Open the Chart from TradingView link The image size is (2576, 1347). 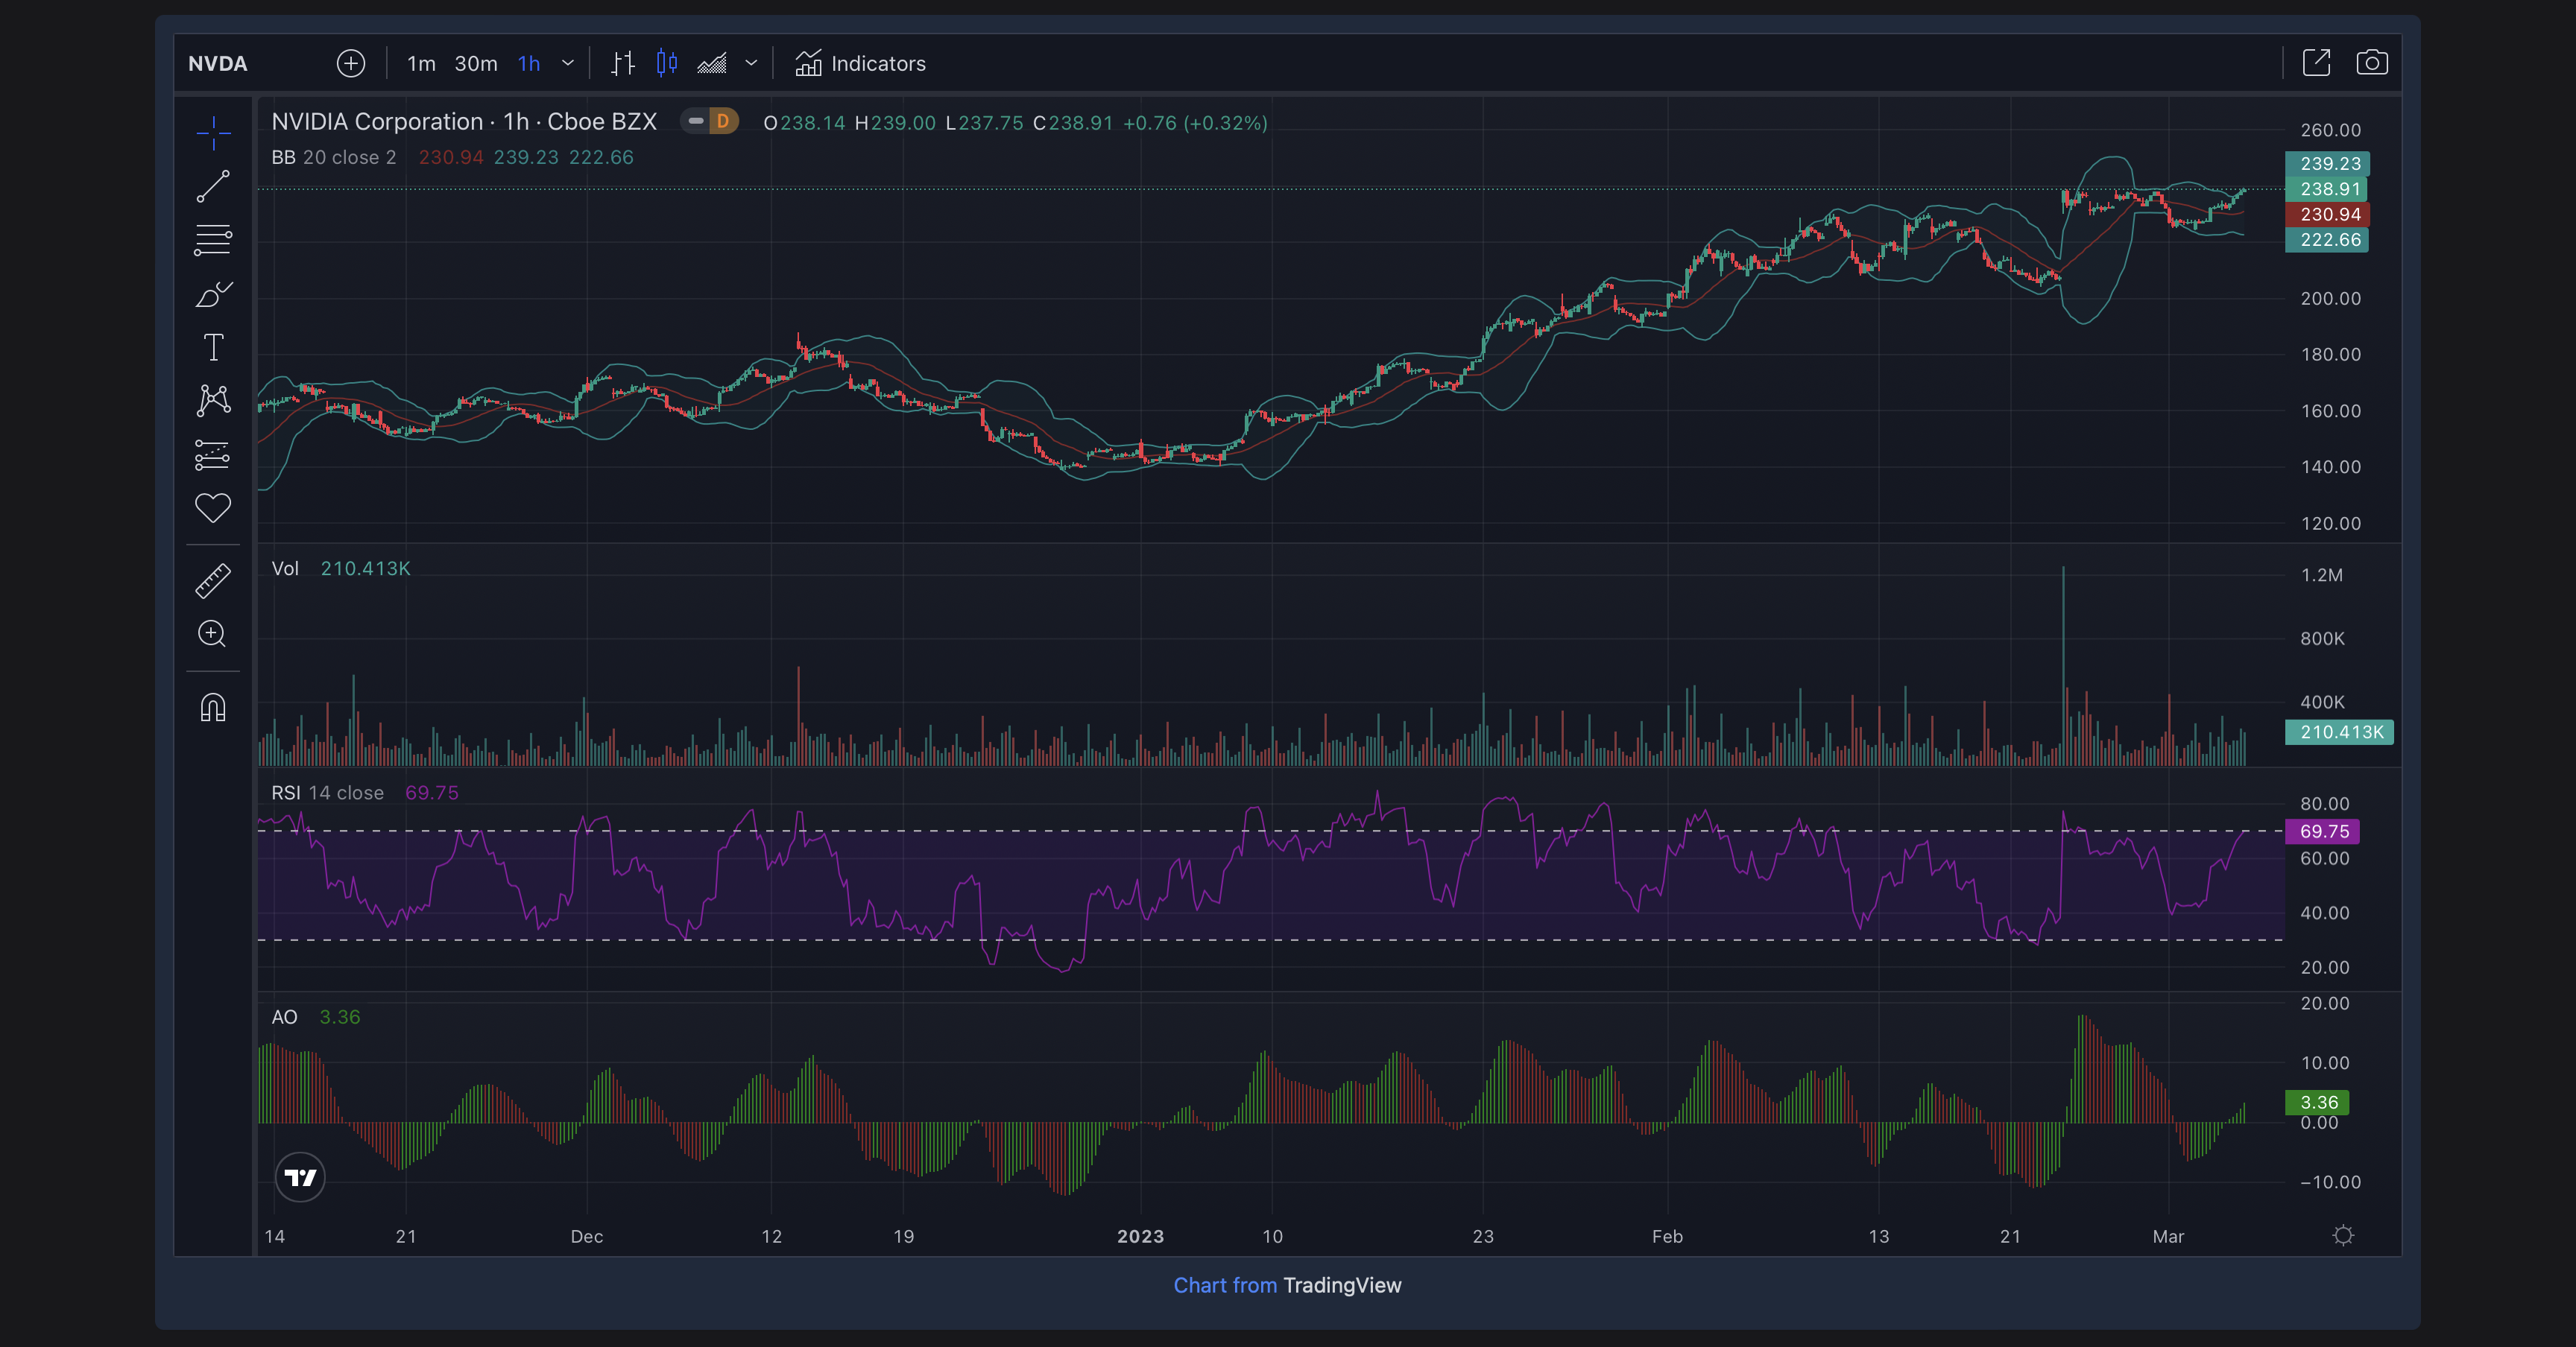tap(1287, 1285)
